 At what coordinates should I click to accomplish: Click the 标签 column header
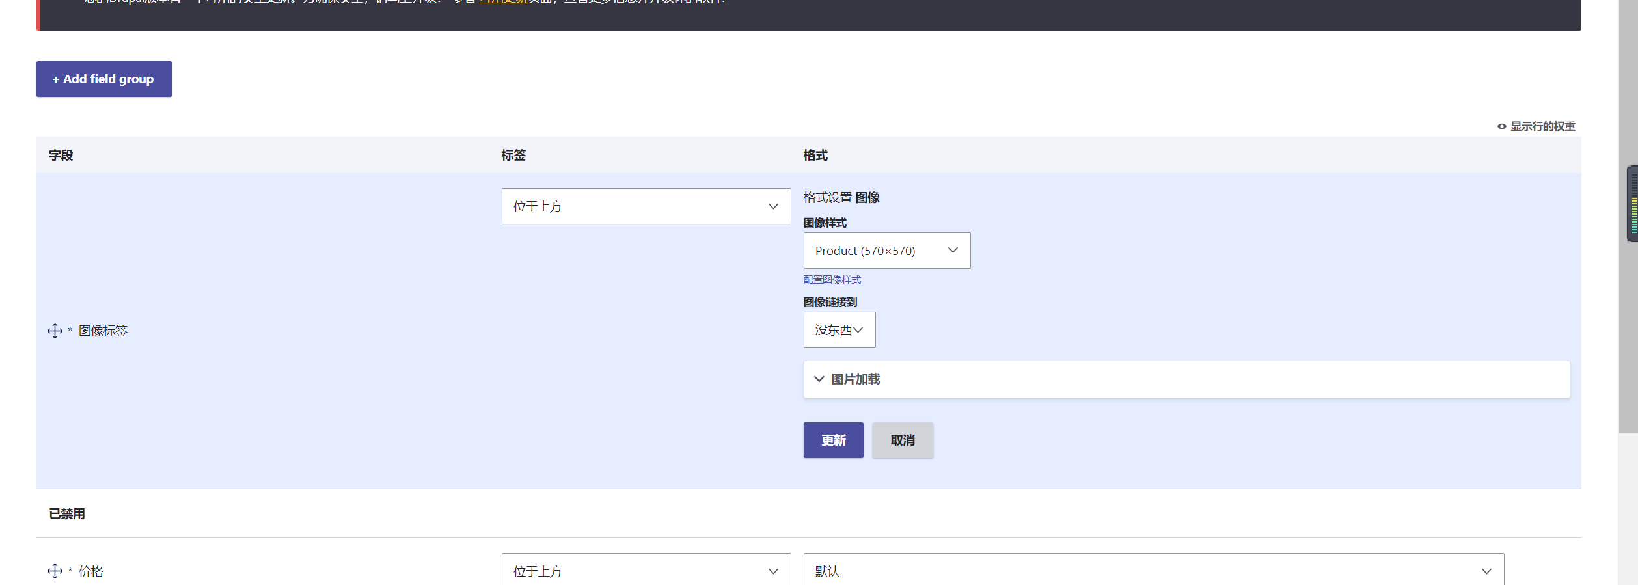(x=513, y=156)
